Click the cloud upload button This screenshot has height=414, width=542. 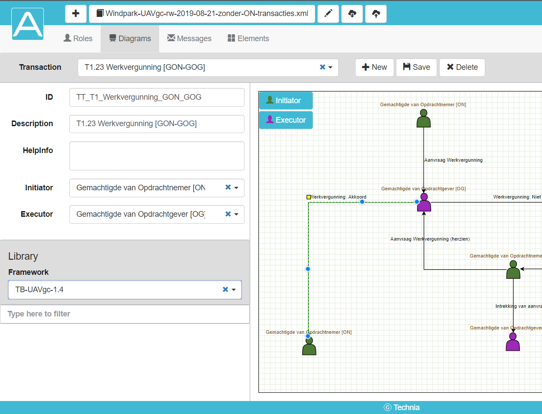pos(376,14)
